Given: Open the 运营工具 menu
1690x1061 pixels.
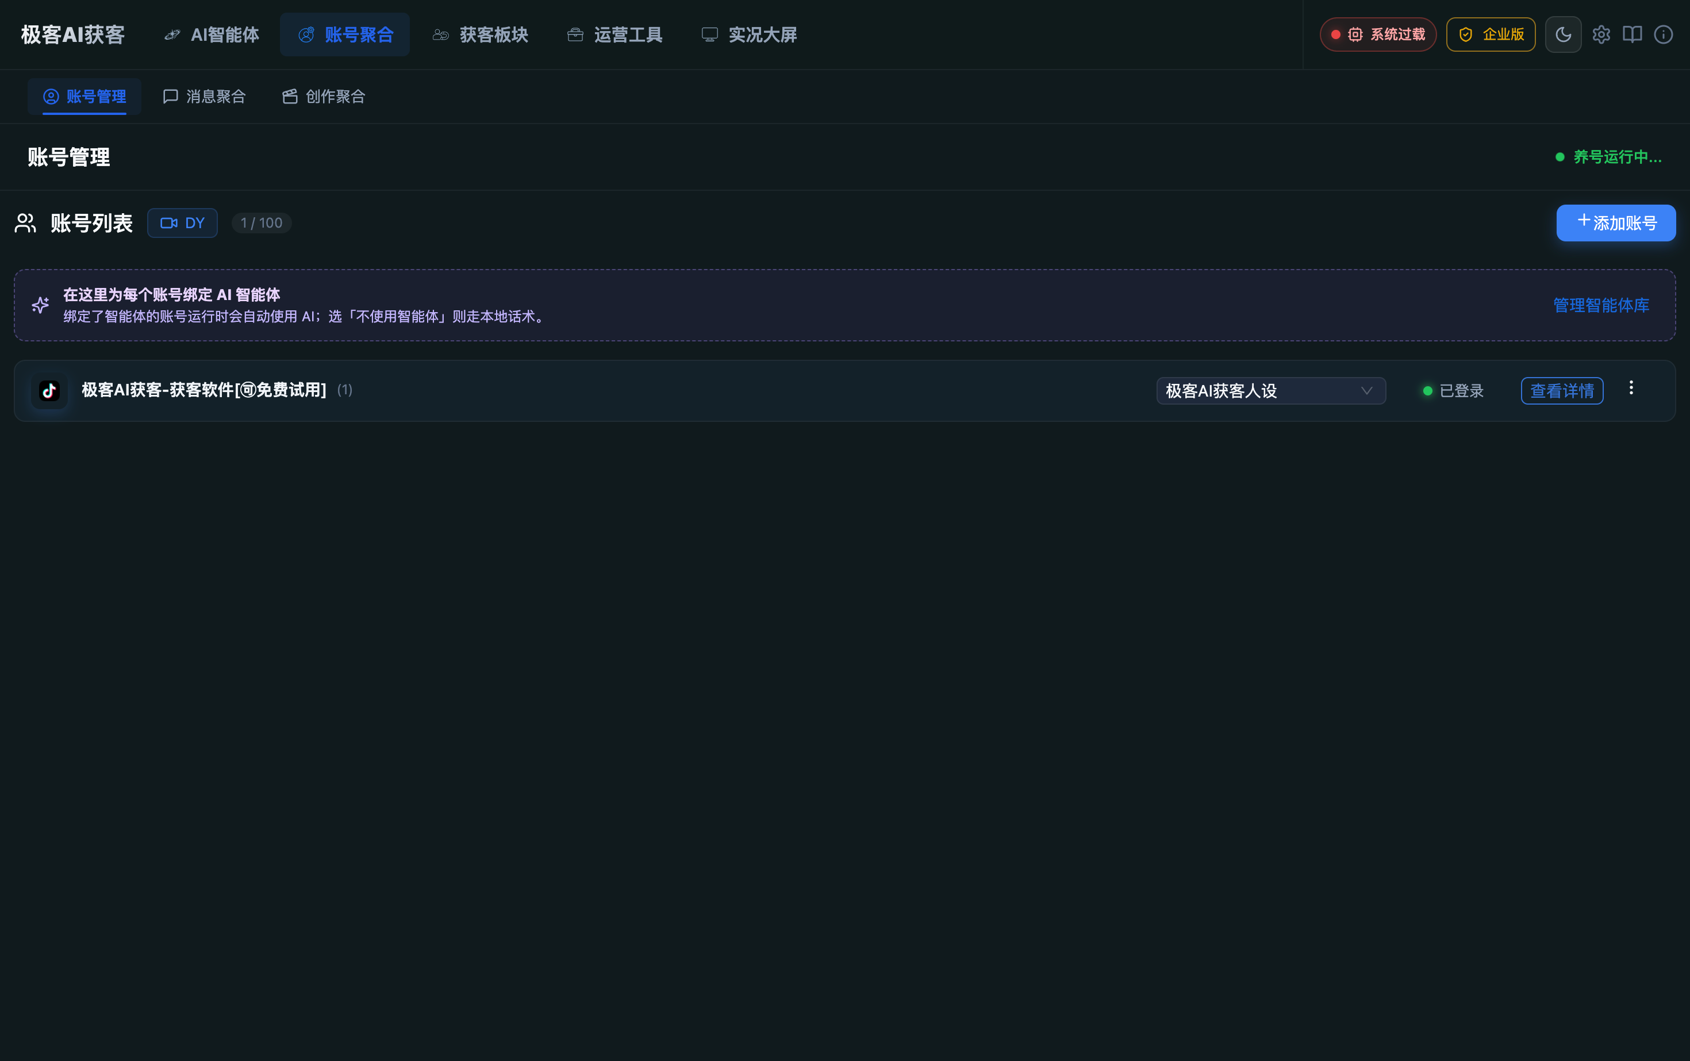Looking at the screenshot, I should [x=614, y=34].
